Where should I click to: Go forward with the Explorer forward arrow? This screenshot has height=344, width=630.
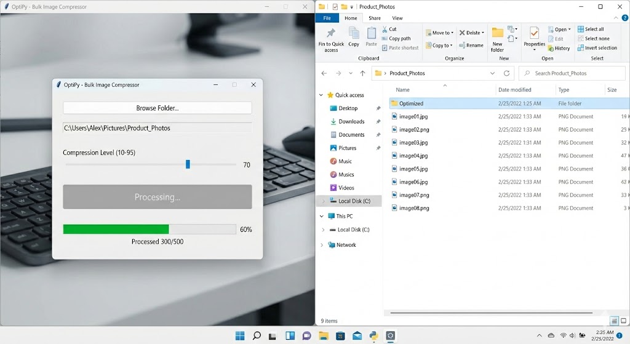click(338, 73)
